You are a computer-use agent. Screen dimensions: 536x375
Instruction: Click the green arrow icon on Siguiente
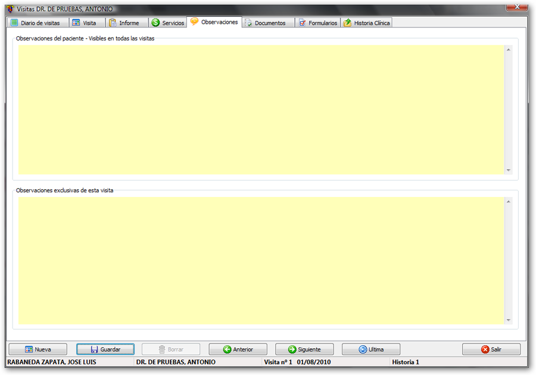[x=292, y=349]
